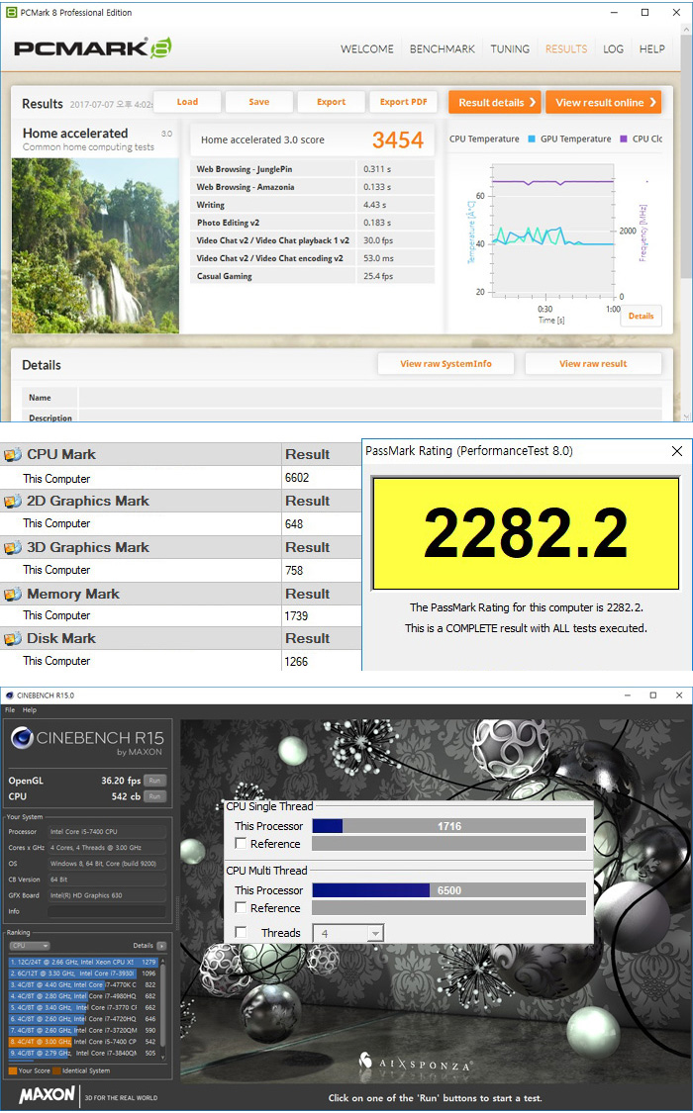Click the CPU Single Thread score bar 1716
This screenshot has width=693, height=1113.
pos(448,825)
